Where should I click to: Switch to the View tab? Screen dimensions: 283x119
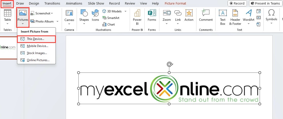pyautogui.click(x=143, y=4)
